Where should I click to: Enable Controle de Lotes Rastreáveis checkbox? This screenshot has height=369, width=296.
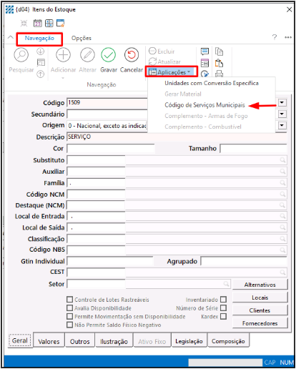click(69, 300)
